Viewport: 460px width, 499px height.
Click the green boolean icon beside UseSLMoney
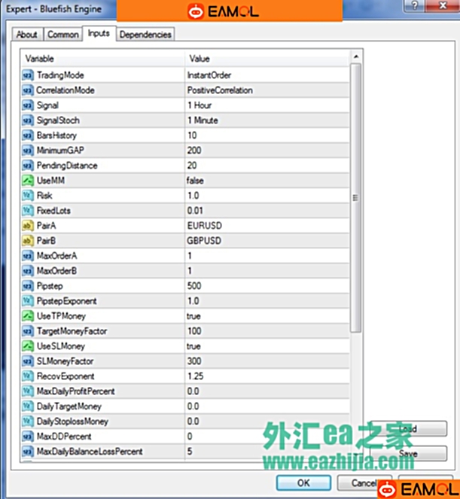[28, 346]
